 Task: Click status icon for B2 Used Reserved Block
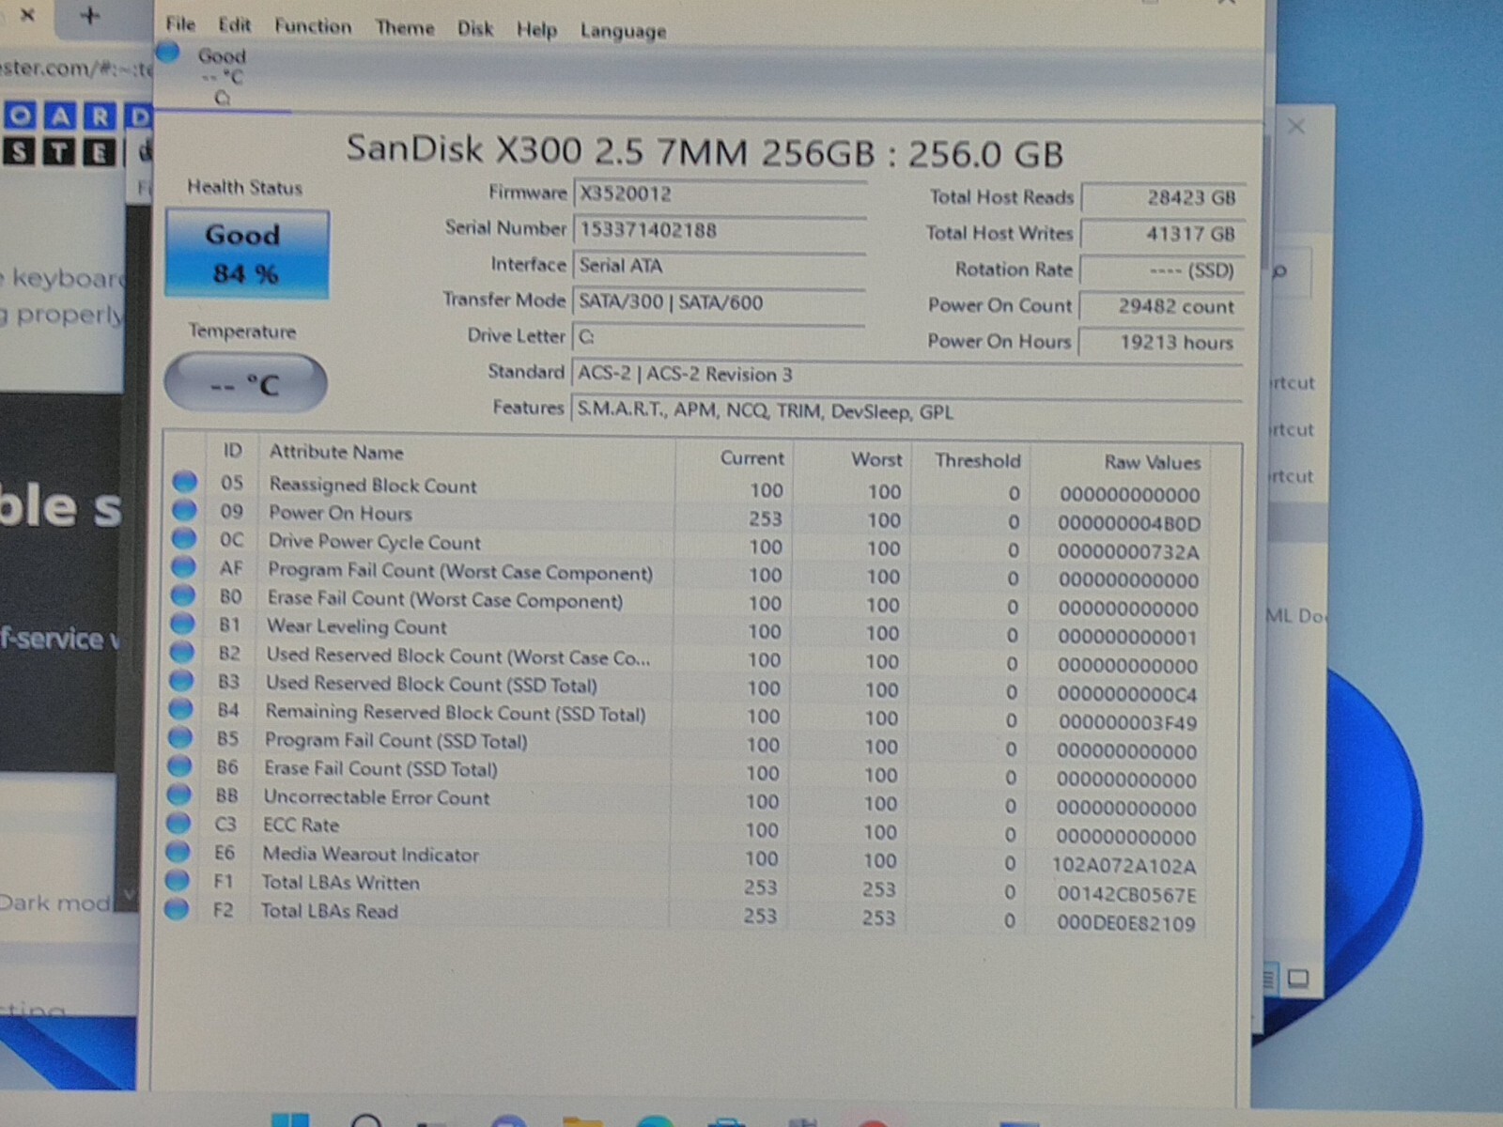point(182,652)
